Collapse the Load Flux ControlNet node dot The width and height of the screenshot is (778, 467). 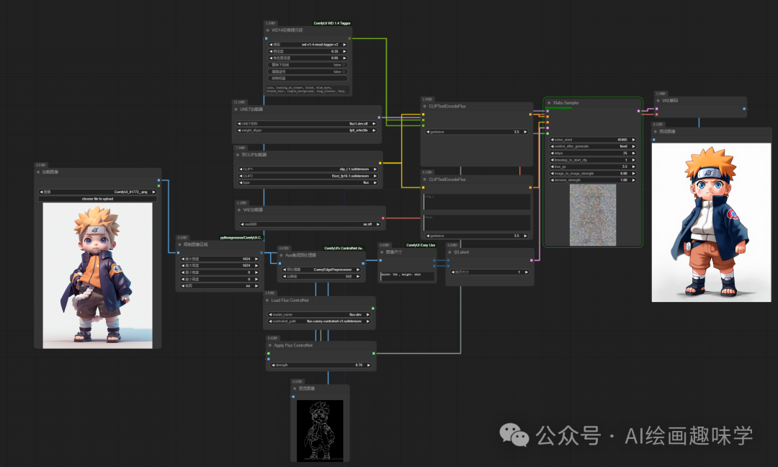click(267, 301)
